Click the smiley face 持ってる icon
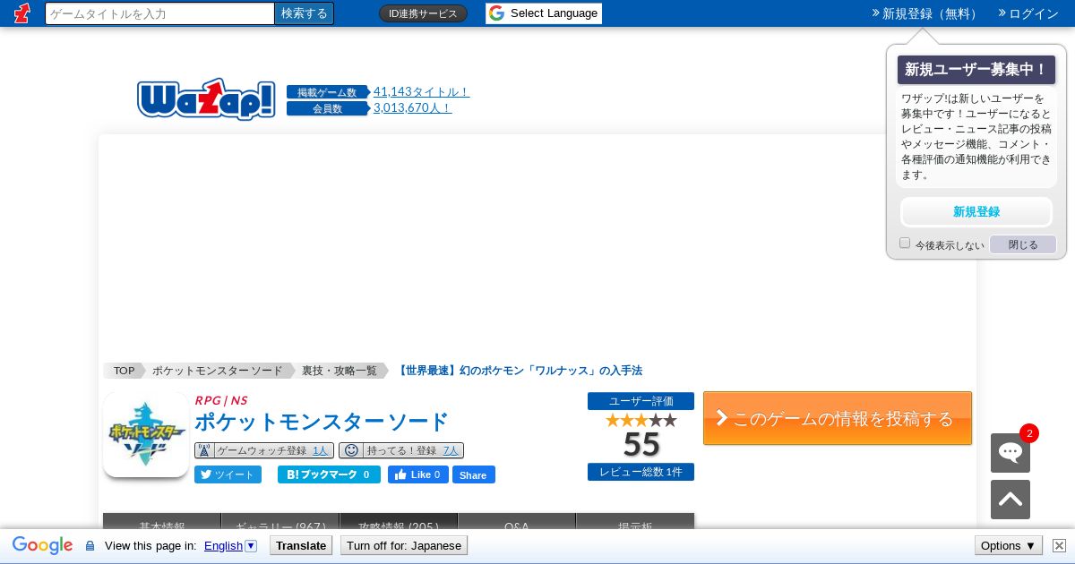The width and height of the screenshot is (1075, 564). [351, 450]
